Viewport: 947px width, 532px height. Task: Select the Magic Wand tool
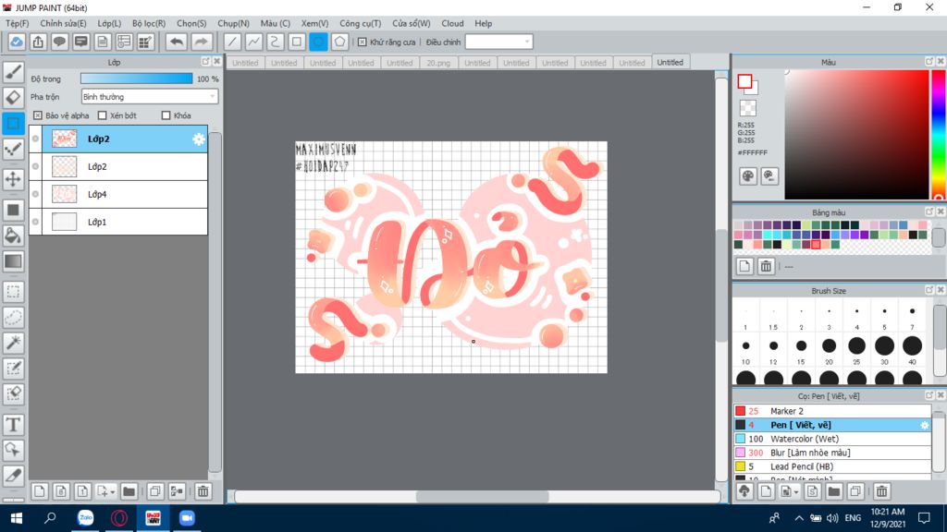(13, 343)
